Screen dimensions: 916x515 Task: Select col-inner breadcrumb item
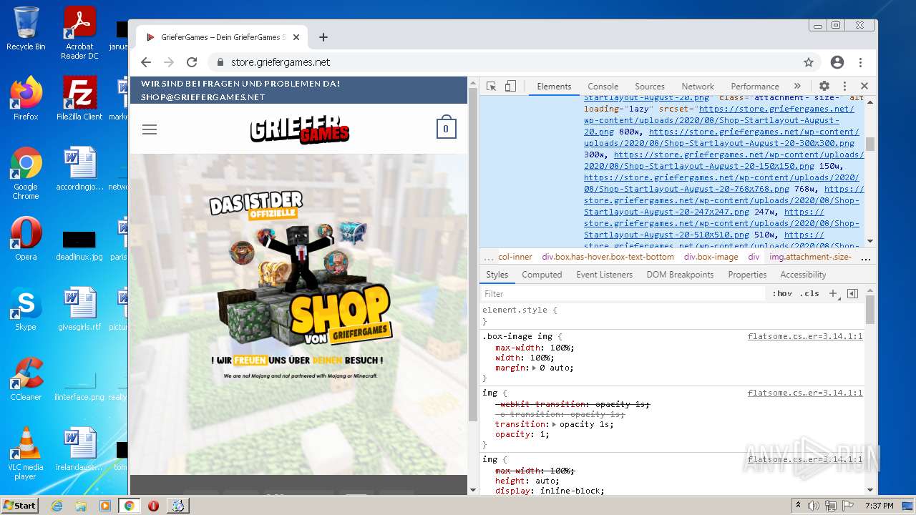(515, 257)
